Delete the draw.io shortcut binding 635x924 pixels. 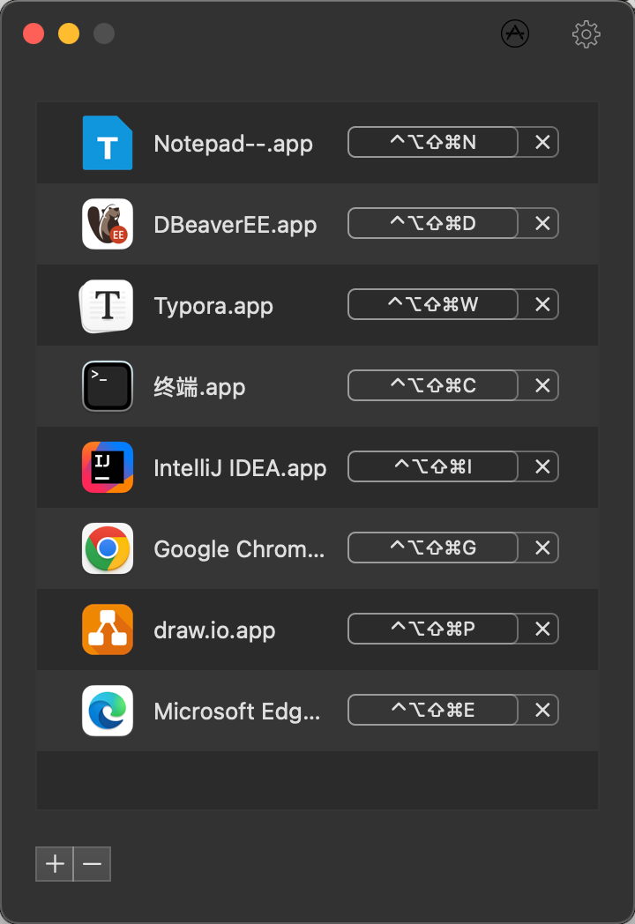(542, 629)
